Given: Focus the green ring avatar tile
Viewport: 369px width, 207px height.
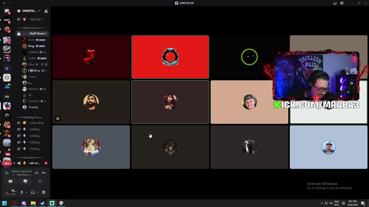Looking at the screenshot, I should [249, 57].
